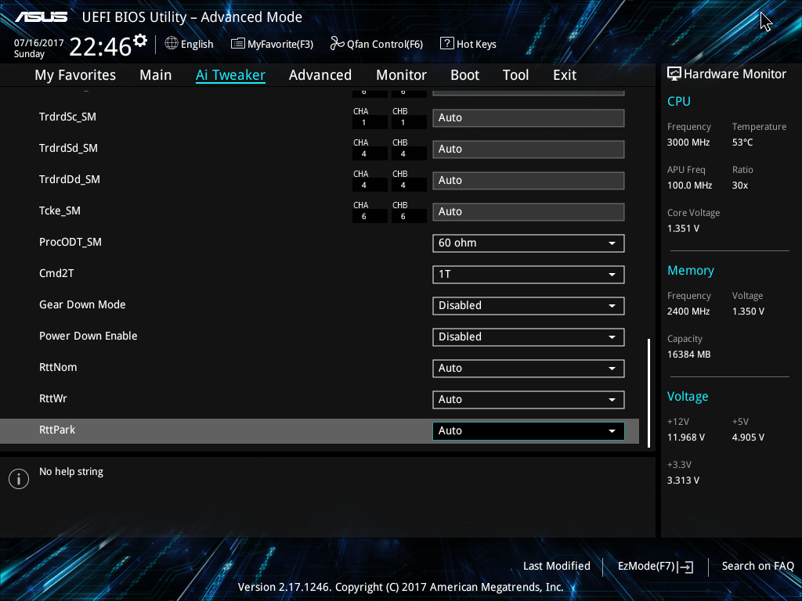Click the info icon beside help string
The height and width of the screenshot is (601, 802).
tap(19, 479)
